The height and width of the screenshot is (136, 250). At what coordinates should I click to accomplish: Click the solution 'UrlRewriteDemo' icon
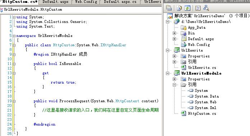point(170,16)
